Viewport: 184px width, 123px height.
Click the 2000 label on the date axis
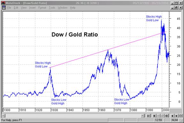point(165,110)
